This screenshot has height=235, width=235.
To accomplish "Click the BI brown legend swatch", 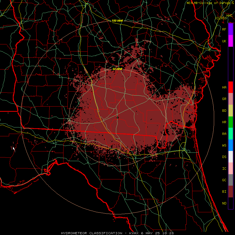I will tap(231, 192).
